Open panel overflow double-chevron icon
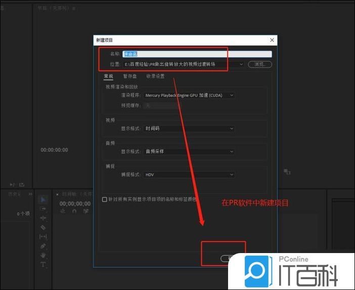This screenshot has width=355, height=290. click(x=30, y=194)
